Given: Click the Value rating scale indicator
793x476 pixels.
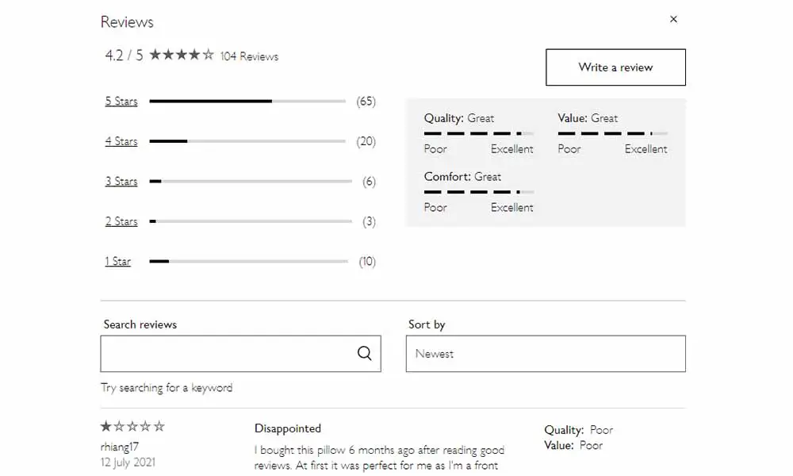Looking at the screenshot, I should coord(612,133).
